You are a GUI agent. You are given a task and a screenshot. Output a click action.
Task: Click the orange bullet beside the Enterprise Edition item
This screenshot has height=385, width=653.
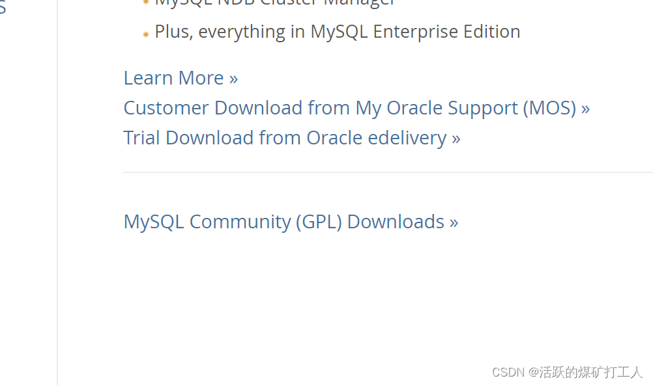tap(145, 33)
